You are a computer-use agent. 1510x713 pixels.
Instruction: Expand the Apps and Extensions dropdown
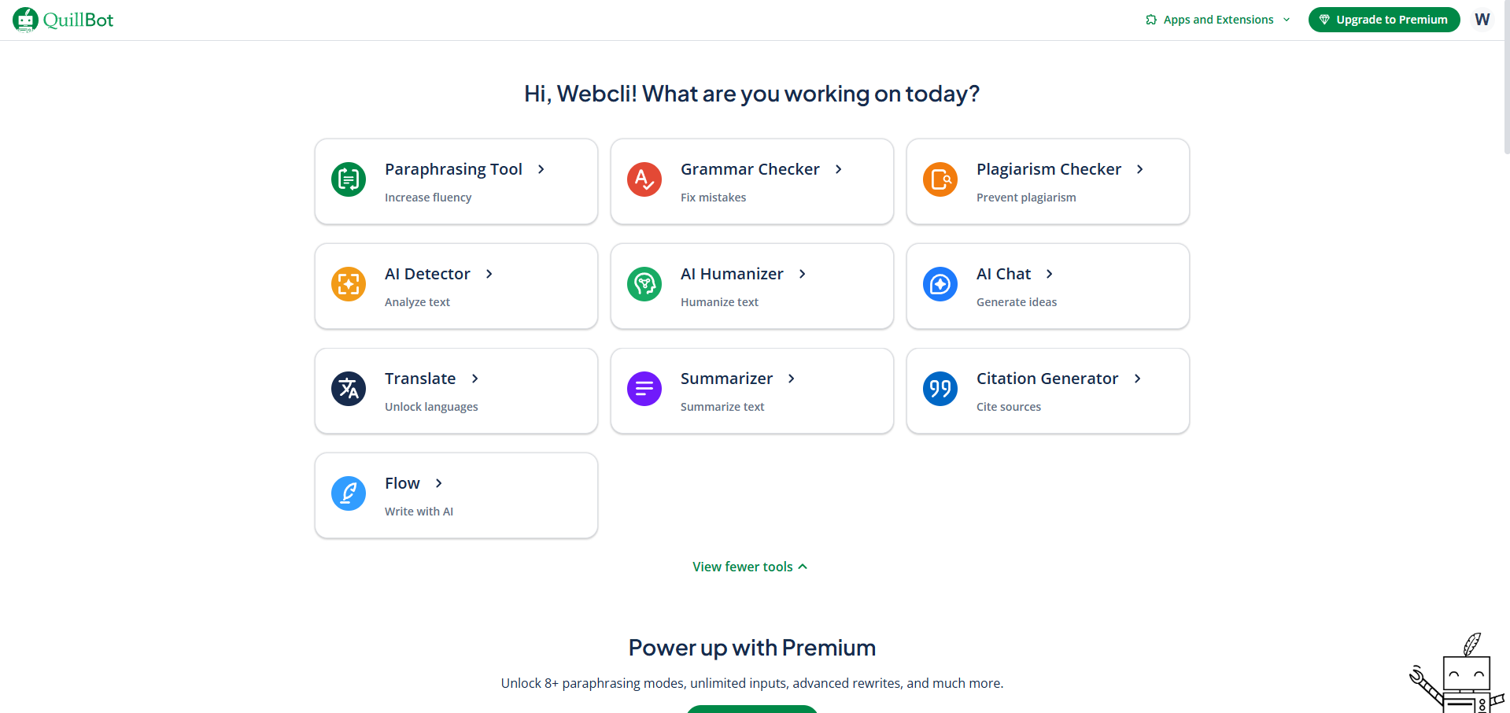(x=1218, y=20)
